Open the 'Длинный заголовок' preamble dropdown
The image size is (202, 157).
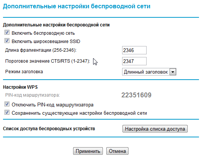click(x=149, y=72)
